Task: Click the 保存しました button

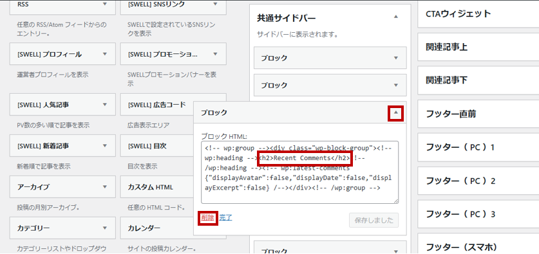Action: pyautogui.click(x=374, y=221)
